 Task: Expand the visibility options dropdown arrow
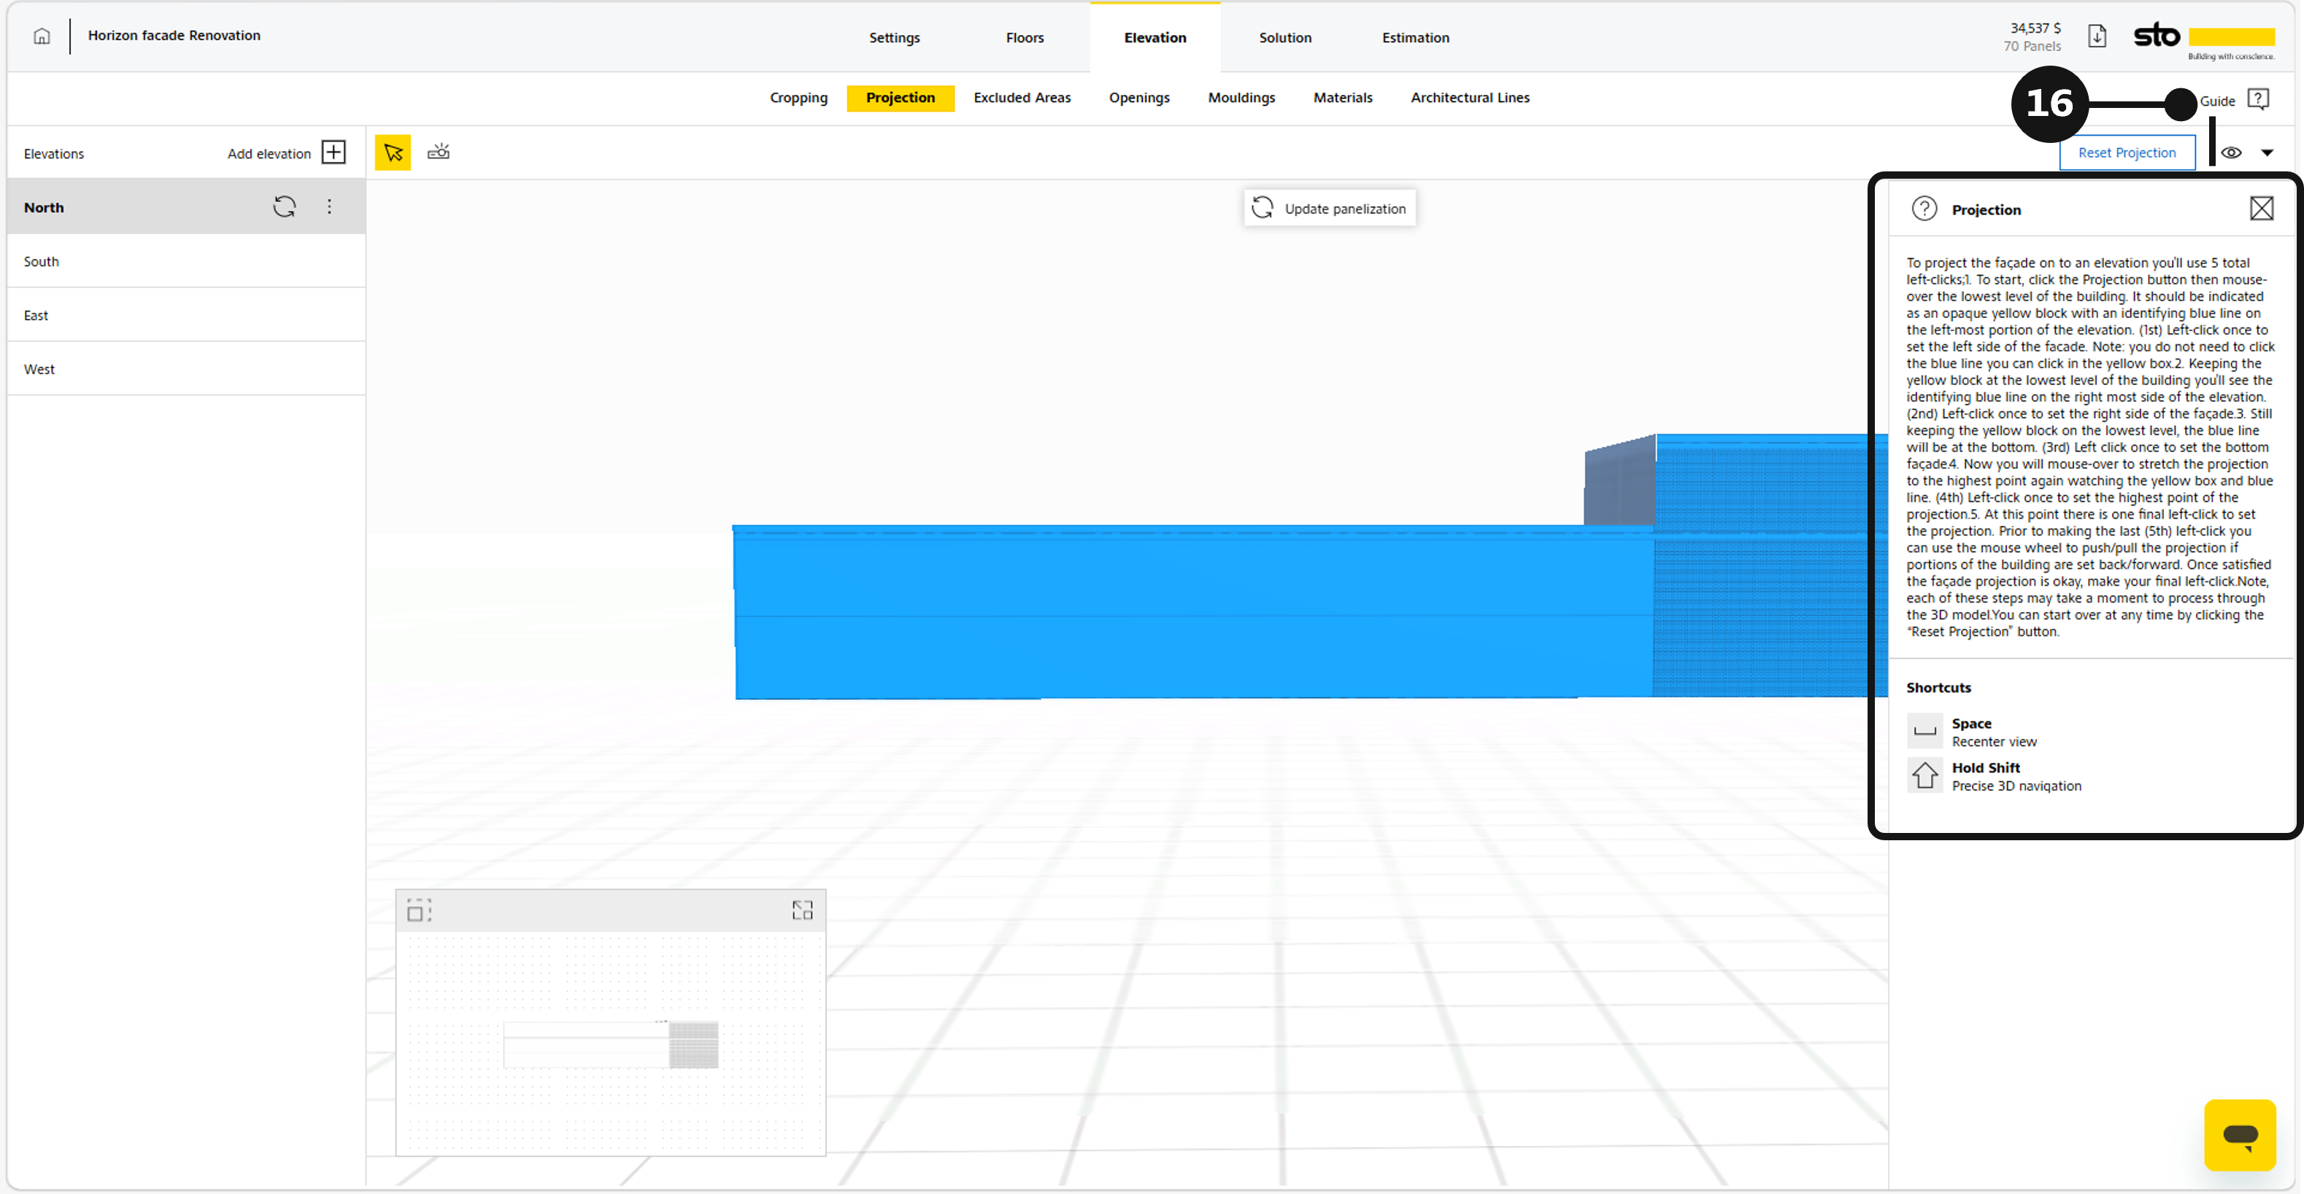(2268, 153)
